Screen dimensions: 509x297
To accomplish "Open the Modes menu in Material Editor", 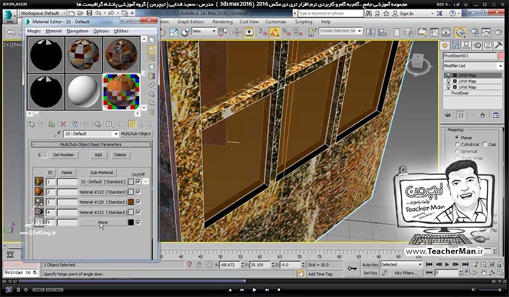I will click(34, 31).
